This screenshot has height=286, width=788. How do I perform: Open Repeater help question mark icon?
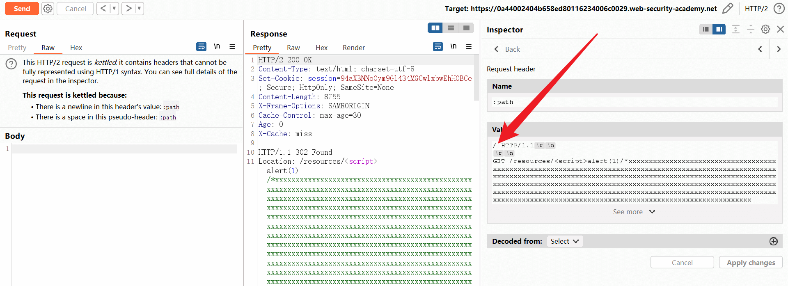click(779, 9)
